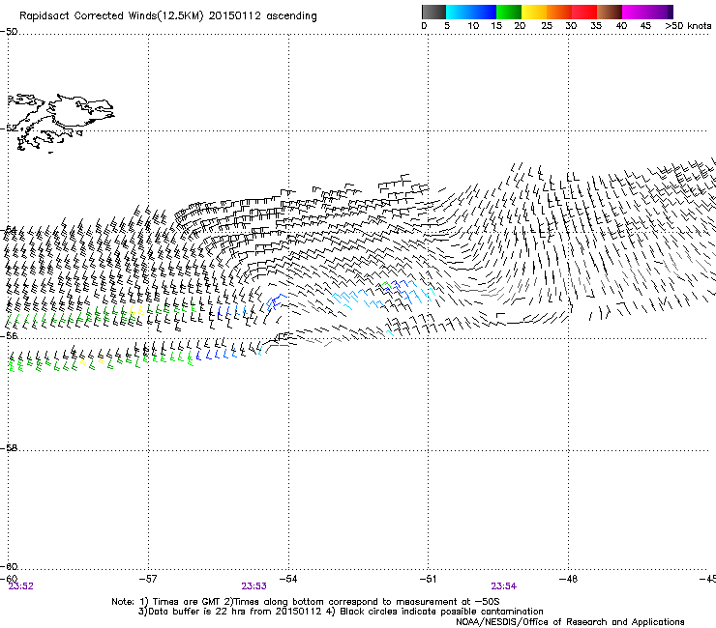Image resolution: width=716 pixels, height=628 pixels.
Task: Click the legend label '40'
Action: [x=621, y=26]
